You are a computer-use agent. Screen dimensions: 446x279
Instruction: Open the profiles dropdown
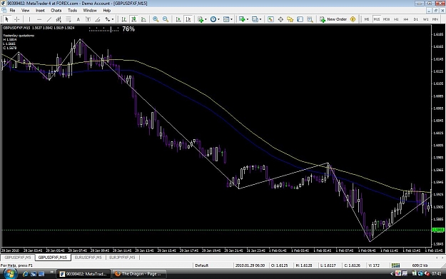[257, 19]
